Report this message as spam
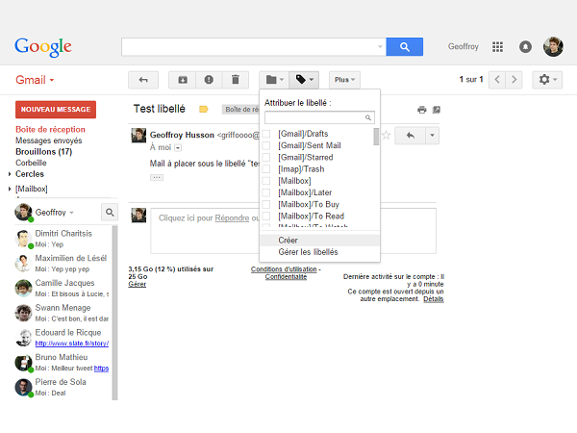Screen dimensions: 577x433 [209, 80]
